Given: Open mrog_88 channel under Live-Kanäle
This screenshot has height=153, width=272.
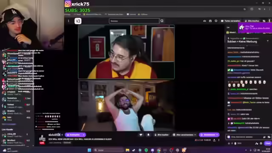Looking at the screenshot, I should [17, 135].
